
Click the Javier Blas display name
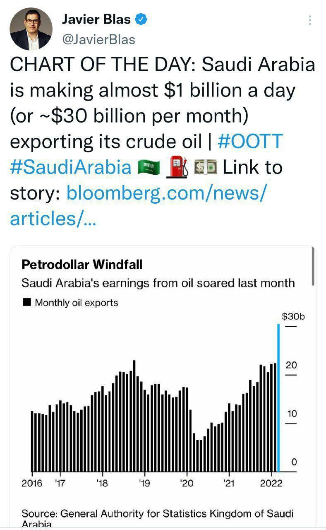pos(96,19)
